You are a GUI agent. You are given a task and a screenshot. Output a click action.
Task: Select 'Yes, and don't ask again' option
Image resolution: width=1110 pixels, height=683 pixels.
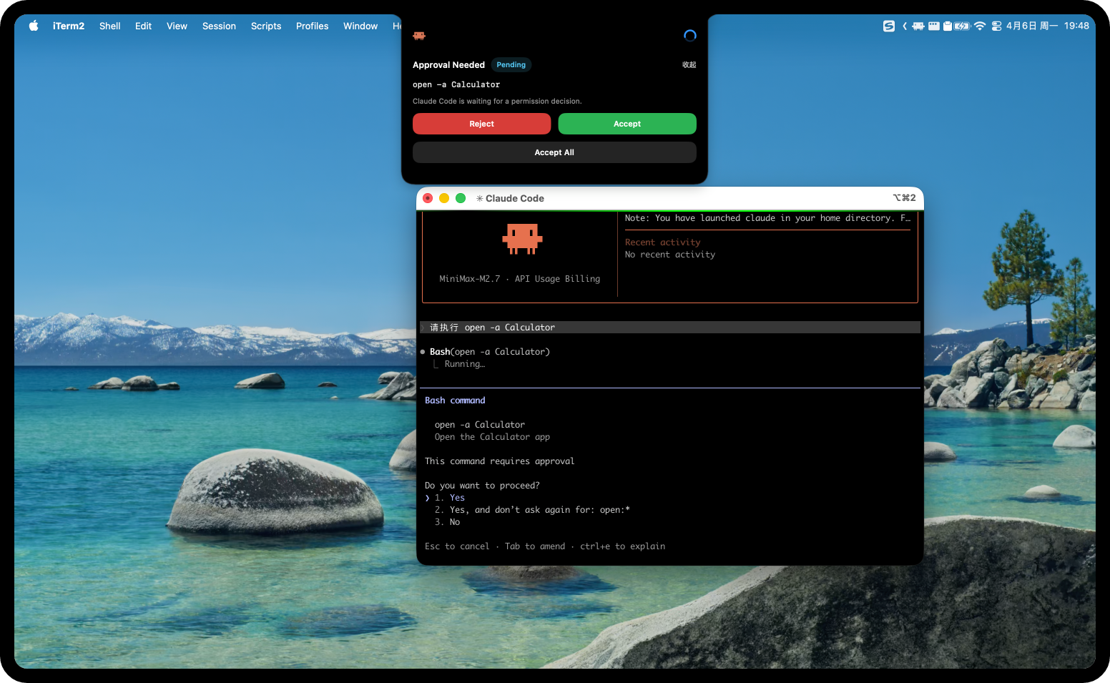click(533, 510)
